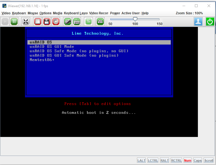Toggle full screen mode icon
The height and width of the screenshot is (165, 216).
[26, 21]
